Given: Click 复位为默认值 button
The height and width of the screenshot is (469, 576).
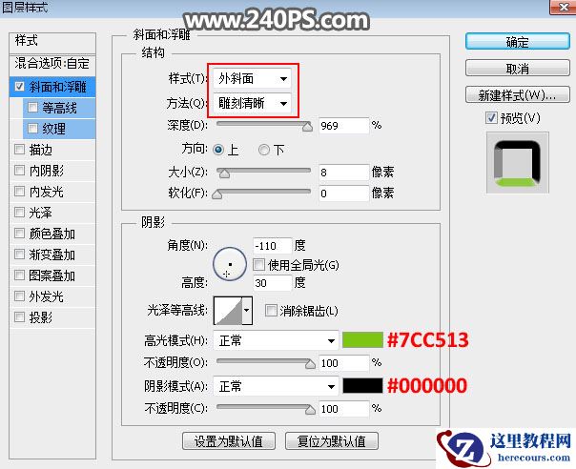Looking at the screenshot, I should click(331, 440).
